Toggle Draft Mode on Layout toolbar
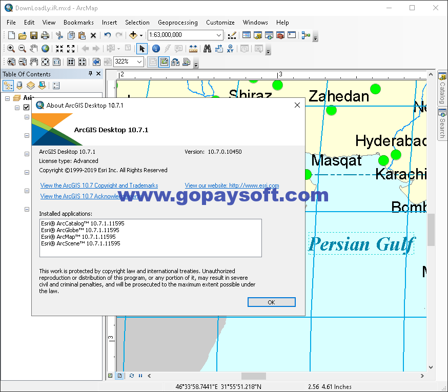 (153, 61)
